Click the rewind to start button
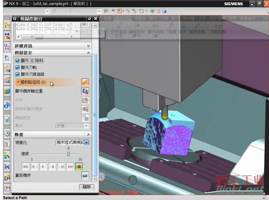Image resolution: width=269 pixels, height=200 pixels. [x=25, y=167]
